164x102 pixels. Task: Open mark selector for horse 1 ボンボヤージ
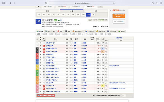coord(44,43)
